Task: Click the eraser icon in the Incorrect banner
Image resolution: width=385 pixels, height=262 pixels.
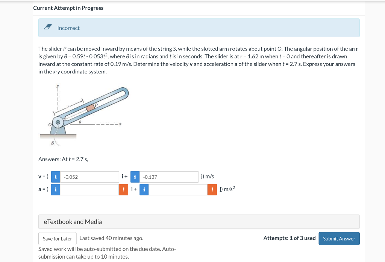Action: 48,27
